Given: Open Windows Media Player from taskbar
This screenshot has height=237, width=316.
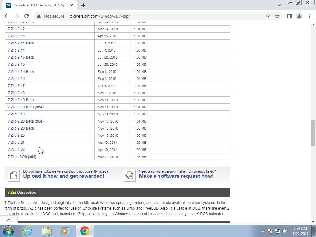Looking at the screenshot, I should [x=65, y=231].
